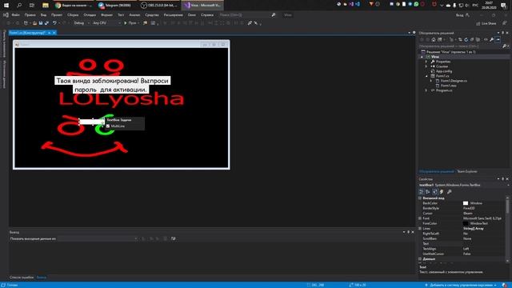Close the Form1.cs designer tab
Viewport: 512px width, 288px height.
click(x=54, y=33)
